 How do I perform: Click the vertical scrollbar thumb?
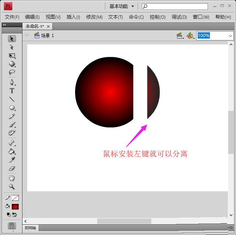pyautogui.click(x=231, y=132)
